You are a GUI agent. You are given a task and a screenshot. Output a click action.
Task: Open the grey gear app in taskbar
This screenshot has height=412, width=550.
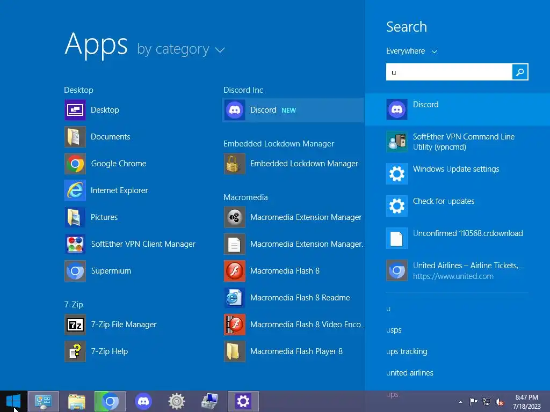point(176,401)
